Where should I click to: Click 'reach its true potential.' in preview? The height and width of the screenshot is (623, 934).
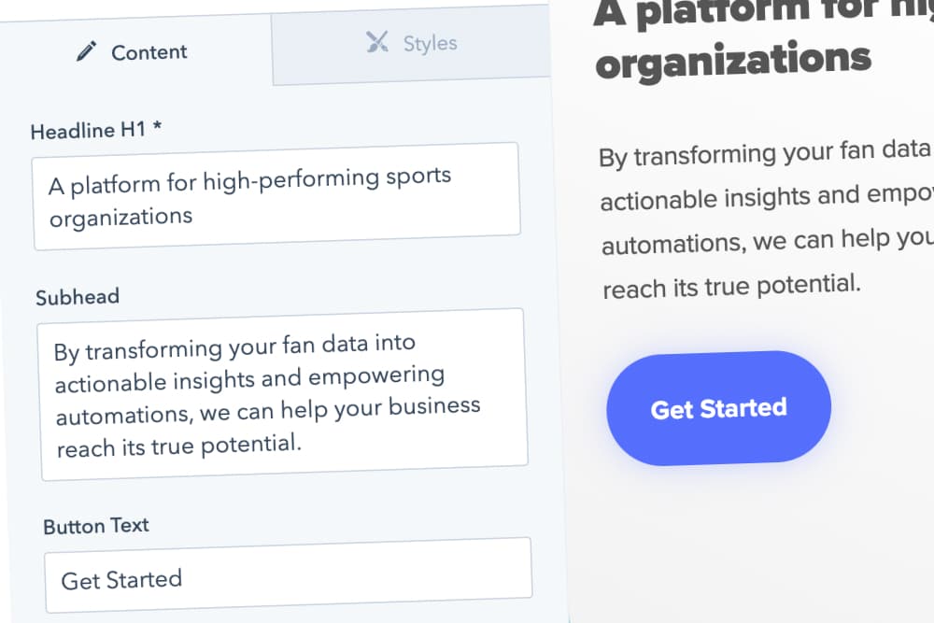(731, 287)
